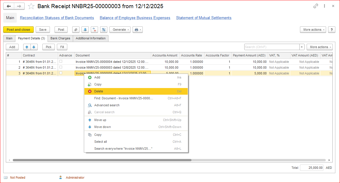
Task: Choose Move down in the context menu
Action: pyautogui.click(x=136, y=127)
